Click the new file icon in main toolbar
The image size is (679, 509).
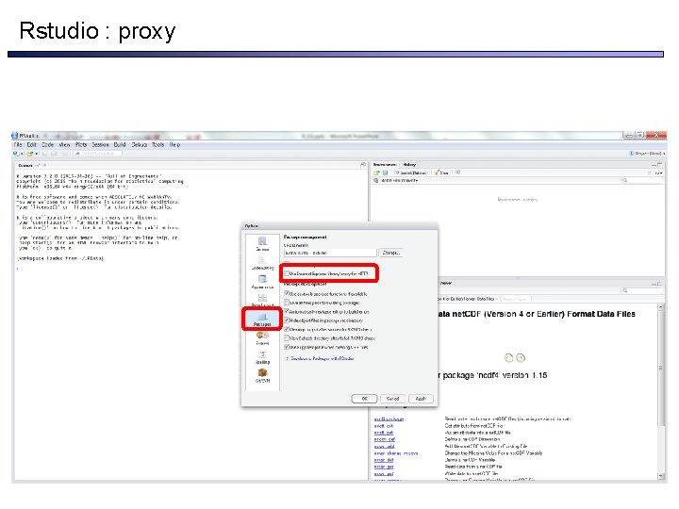click(16, 154)
